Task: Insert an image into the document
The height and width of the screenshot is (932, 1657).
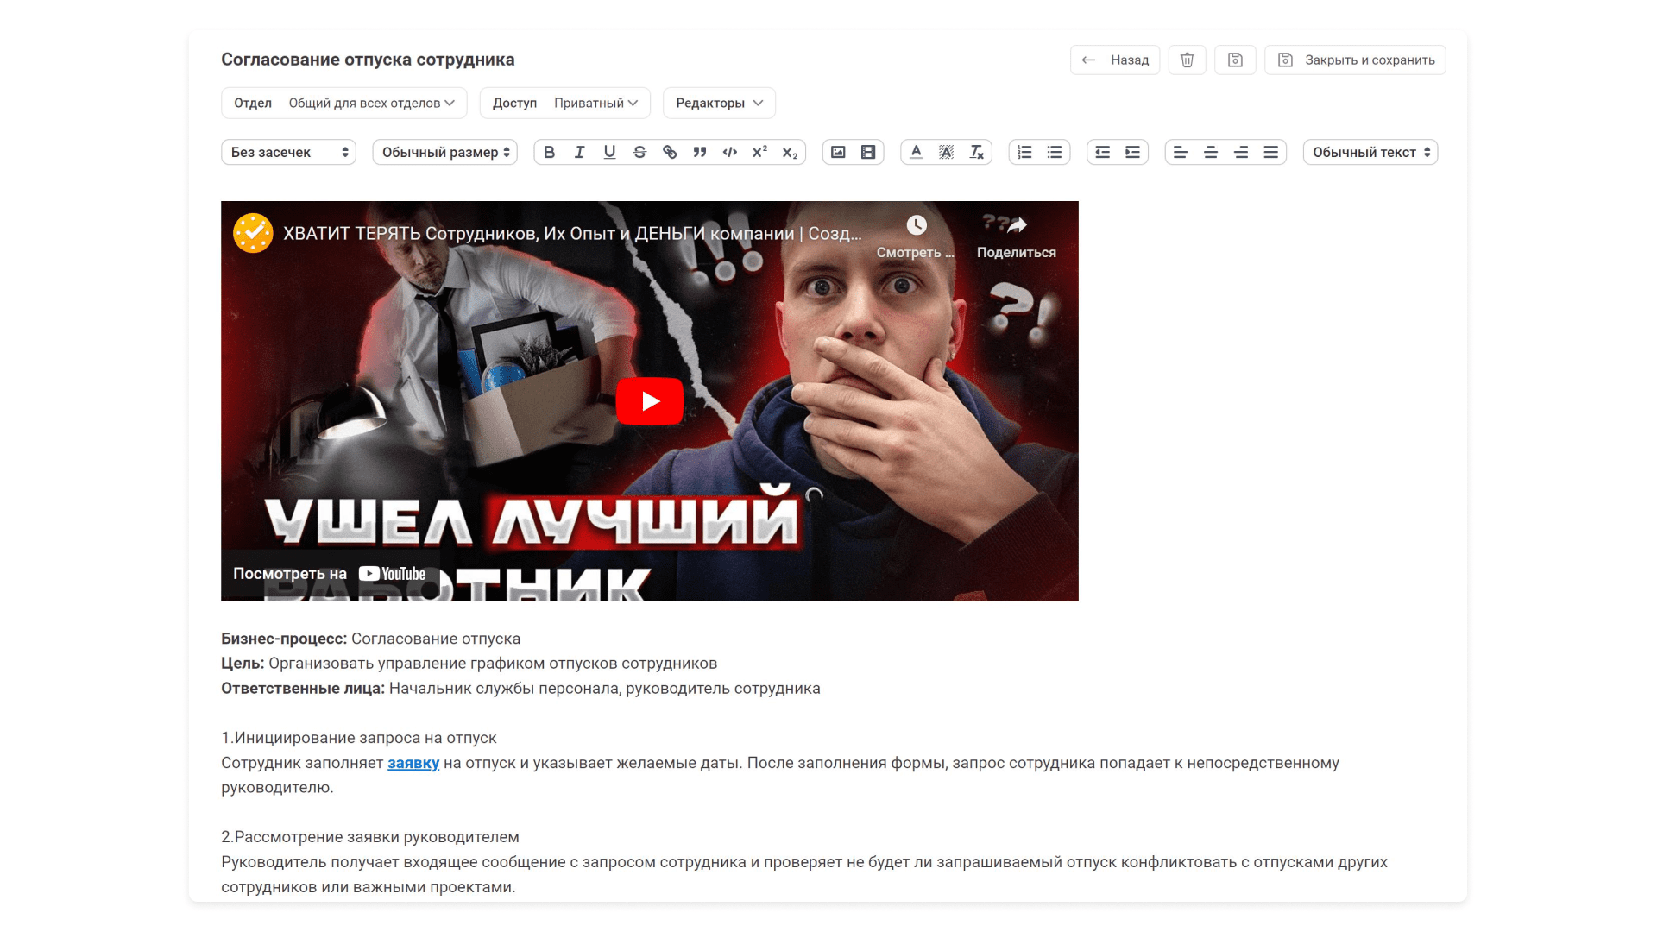Action: tap(838, 152)
